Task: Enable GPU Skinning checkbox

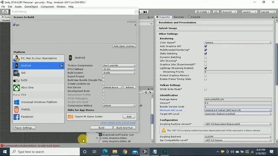Action: 205,61
